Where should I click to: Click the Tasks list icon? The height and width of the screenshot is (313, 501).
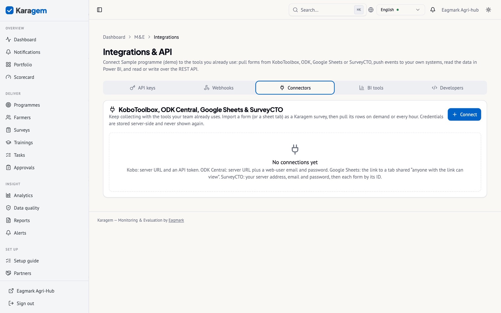point(8,155)
